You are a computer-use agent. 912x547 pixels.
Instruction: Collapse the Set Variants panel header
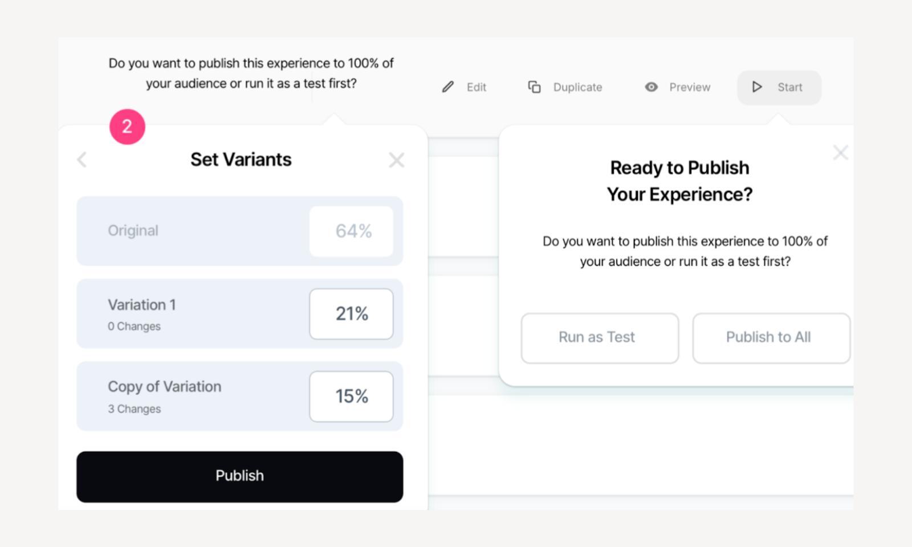pos(240,160)
